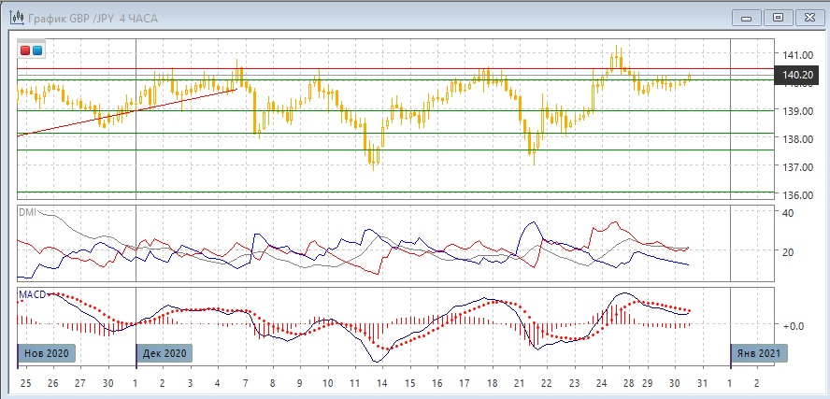Click the red square chart button
Image resolution: width=830 pixels, height=399 pixels.
(x=25, y=50)
